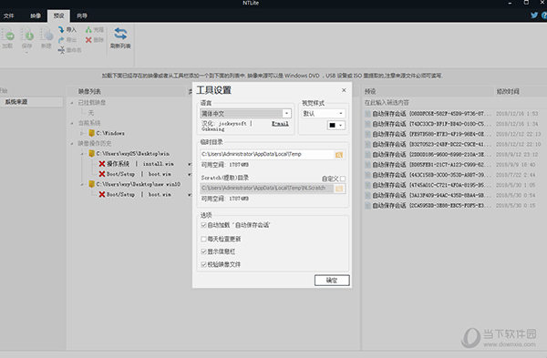Screen dimensions: 547x358
Task: Click the 临时目录 path input field
Action: pos(267,155)
